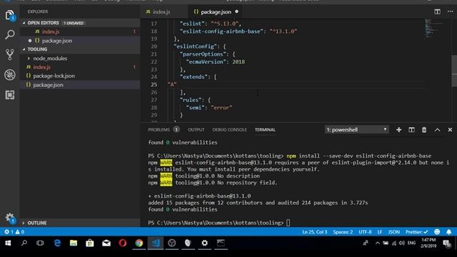Open the feedback smiley in status bar

pyautogui.click(x=437, y=232)
